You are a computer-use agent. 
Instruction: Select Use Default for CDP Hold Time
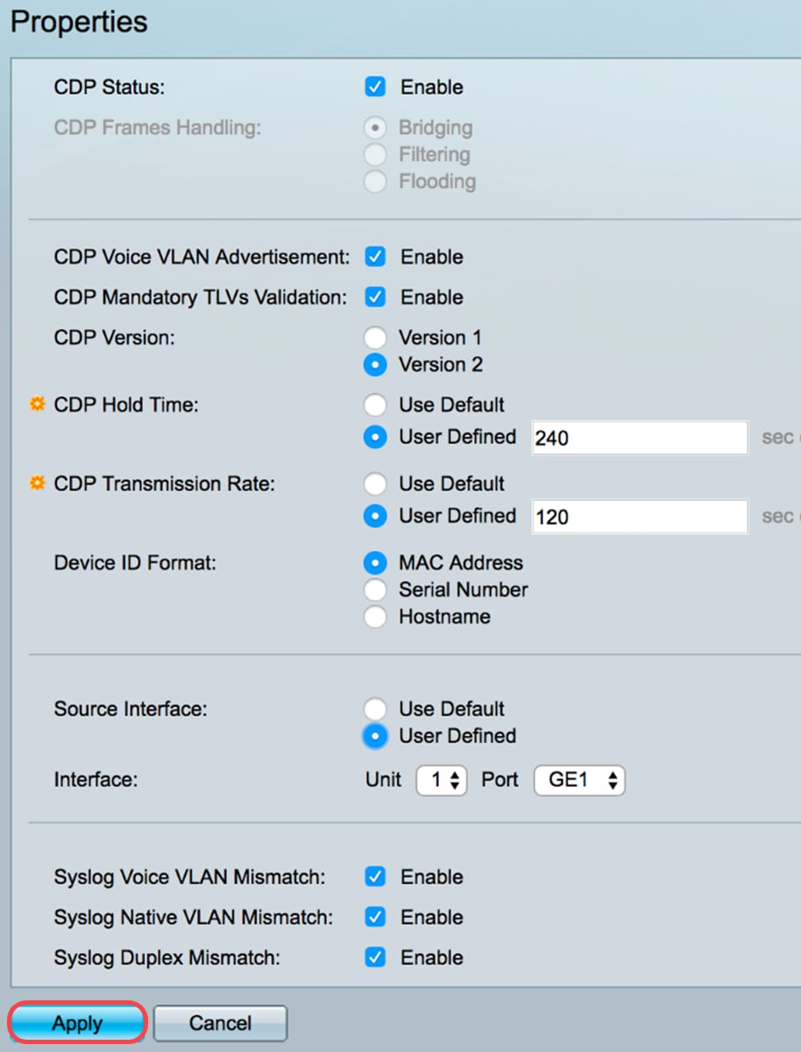coord(375,405)
